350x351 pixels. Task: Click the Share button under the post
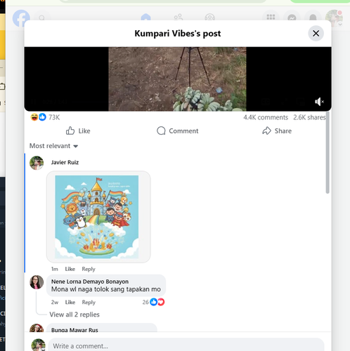277,131
